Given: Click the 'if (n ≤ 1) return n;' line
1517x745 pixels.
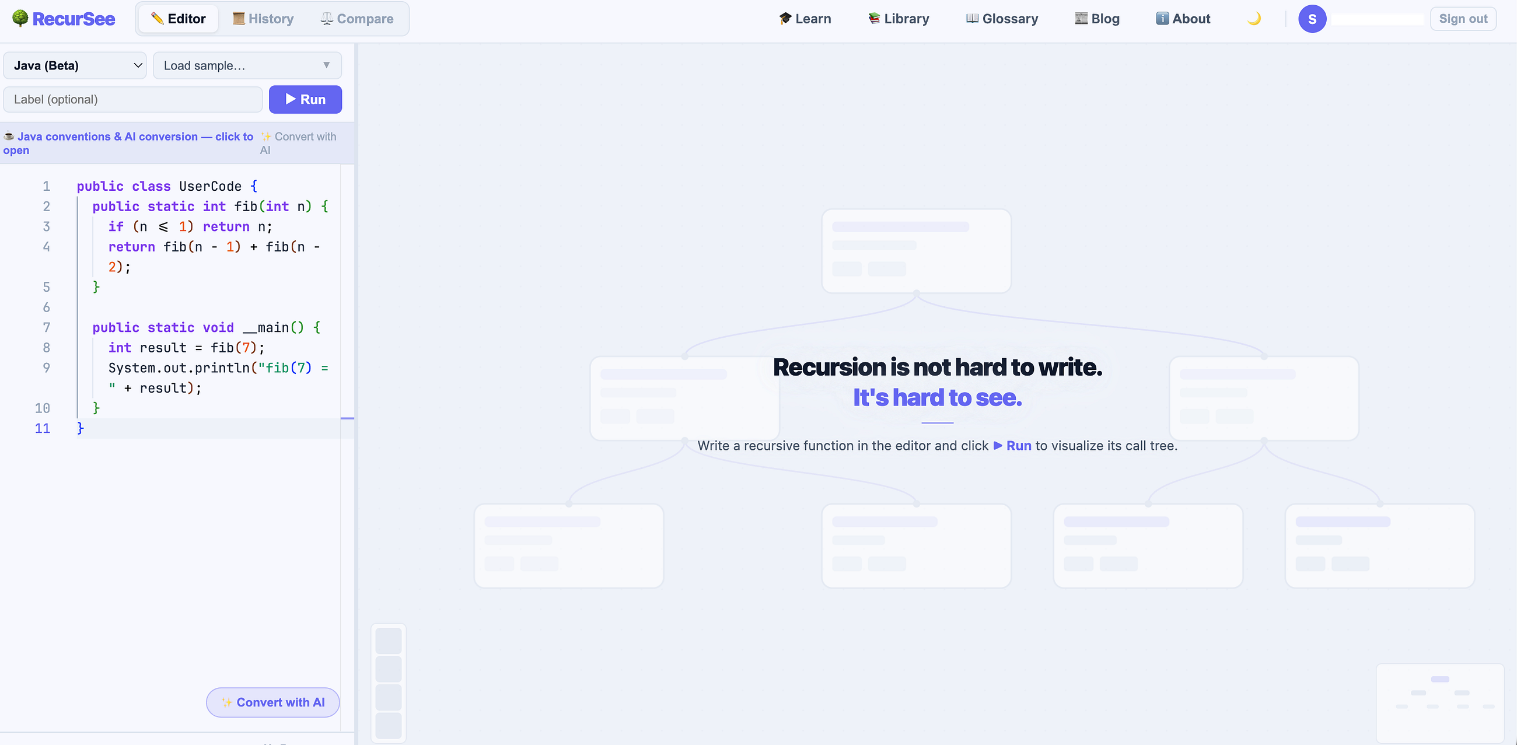Looking at the screenshot, I should pos(190,227).
